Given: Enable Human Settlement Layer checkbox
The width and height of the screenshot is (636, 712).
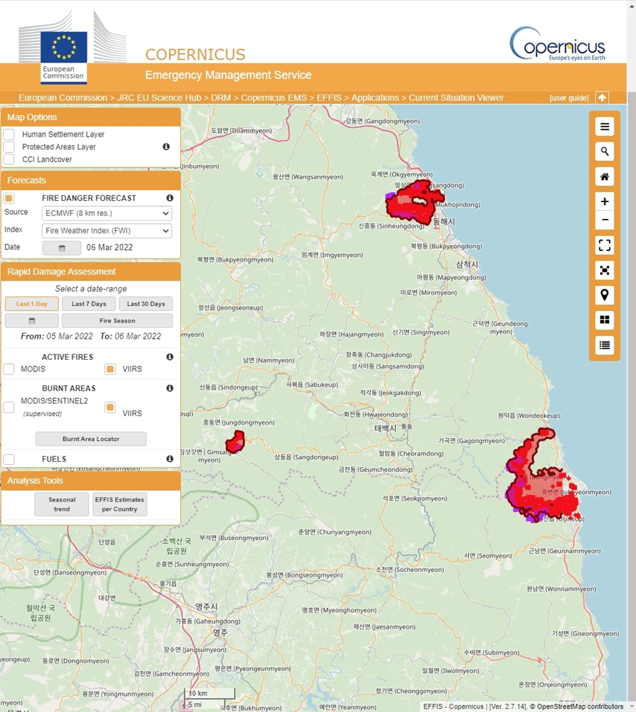Looking at the screenshot, I should pos(9,135).
